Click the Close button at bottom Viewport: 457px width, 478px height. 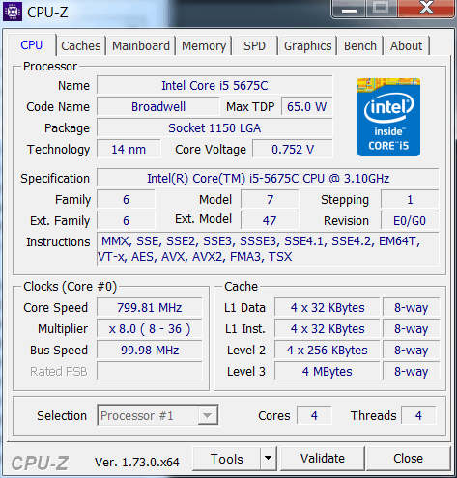(408, 459)
